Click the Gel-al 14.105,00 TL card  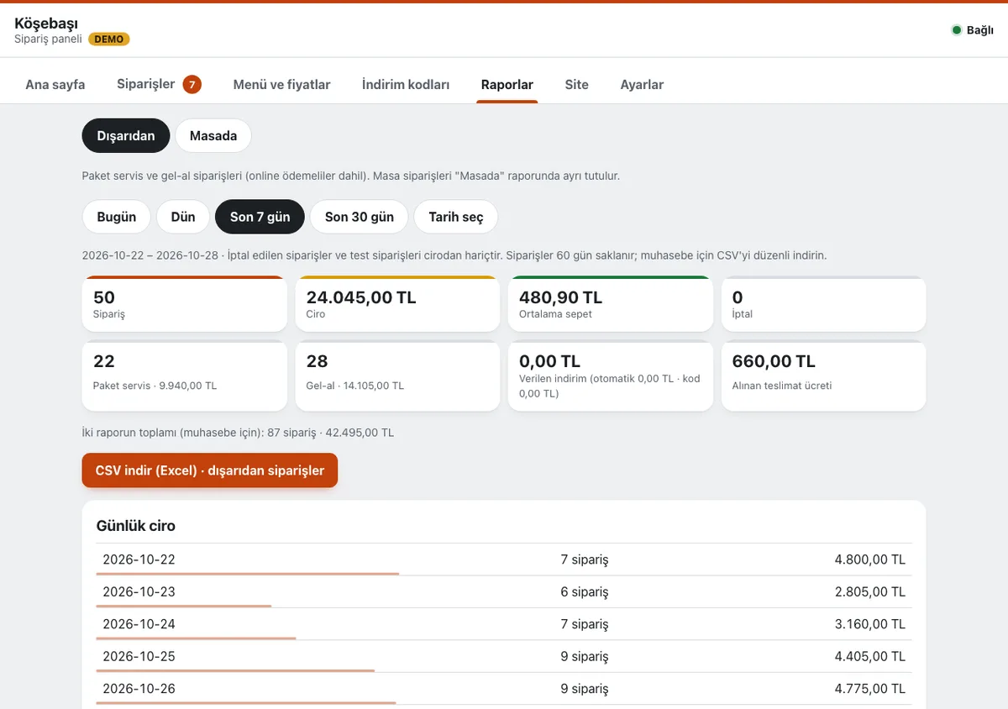(398, 376)
